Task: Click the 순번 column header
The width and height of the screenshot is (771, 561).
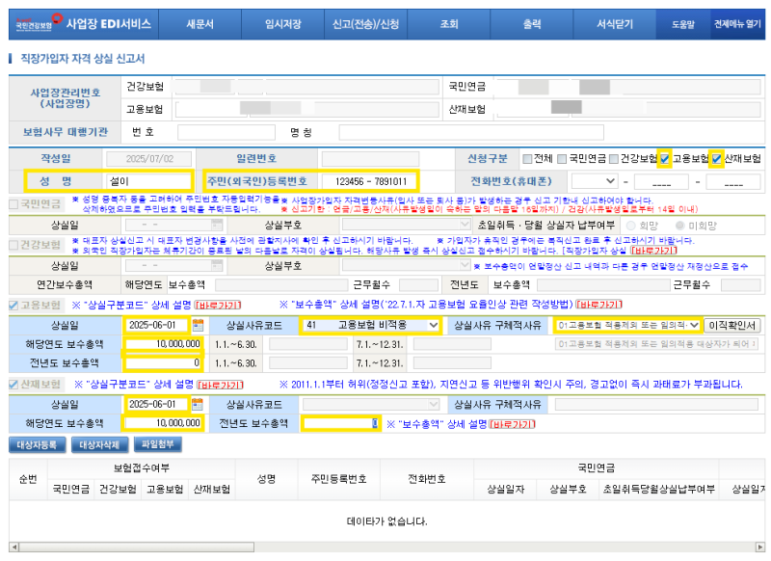Action: [x=28, y=479]
